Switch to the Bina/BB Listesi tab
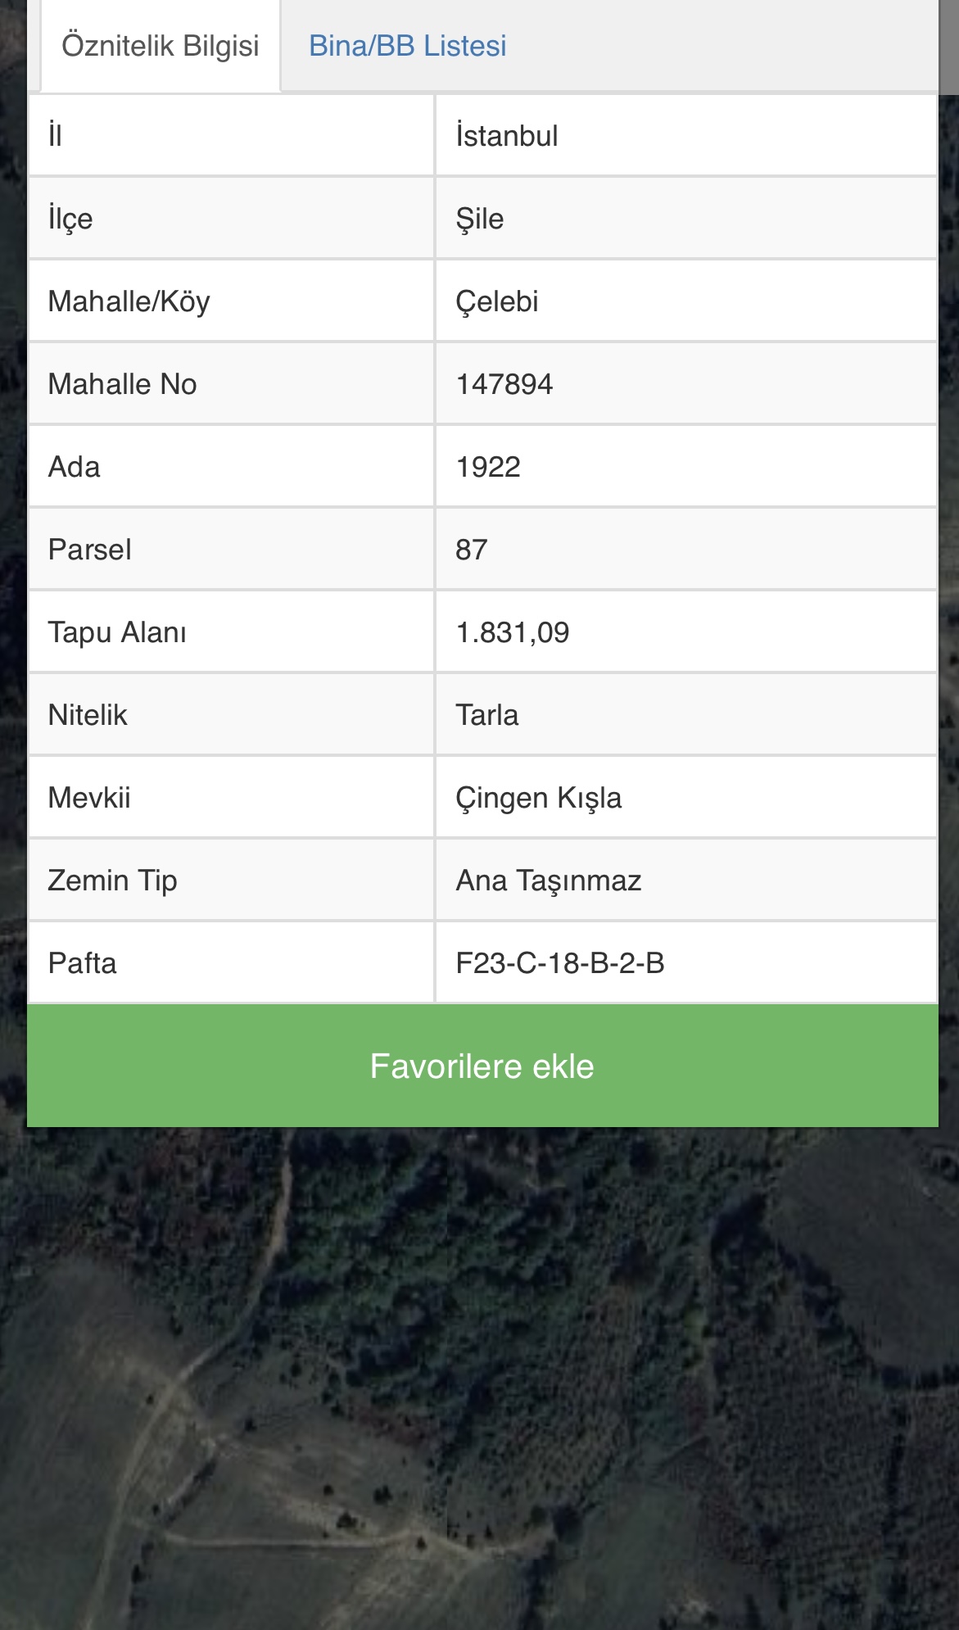The width and height of the screenshot is (959, 1630). (407, 46)
